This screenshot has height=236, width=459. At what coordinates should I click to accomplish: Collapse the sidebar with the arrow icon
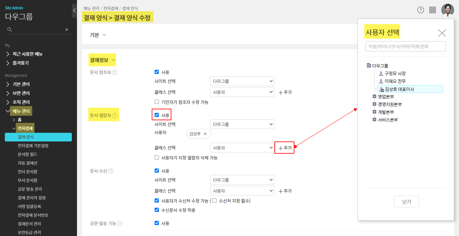click(74, 10)
